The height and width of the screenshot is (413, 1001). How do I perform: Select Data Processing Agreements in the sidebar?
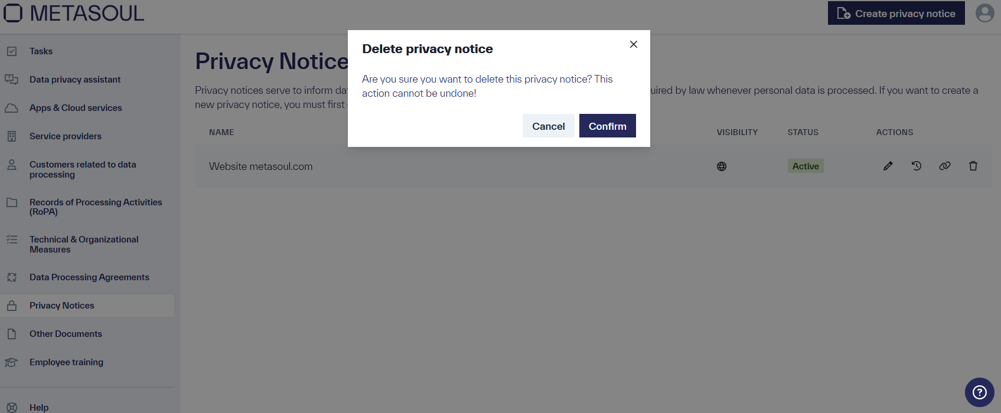[89, 277]
